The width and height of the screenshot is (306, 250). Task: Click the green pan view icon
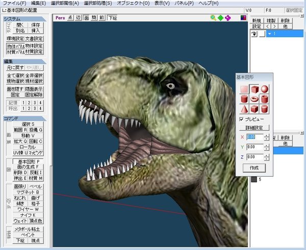click(x=220, y=18)
